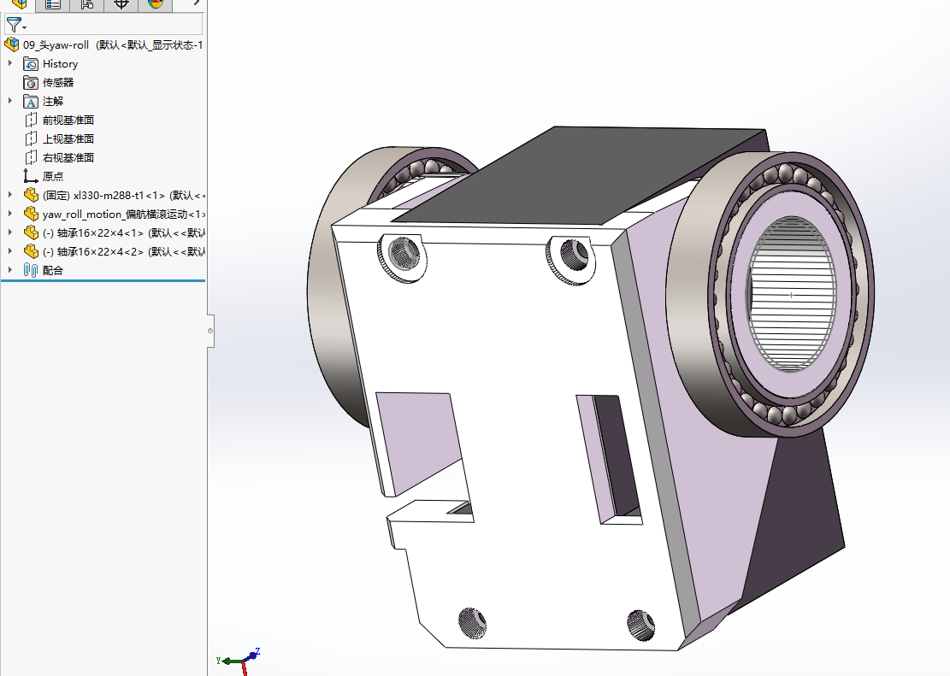
Task: Switch to the FeatureManager design tree tab
Action: (19, 5)
